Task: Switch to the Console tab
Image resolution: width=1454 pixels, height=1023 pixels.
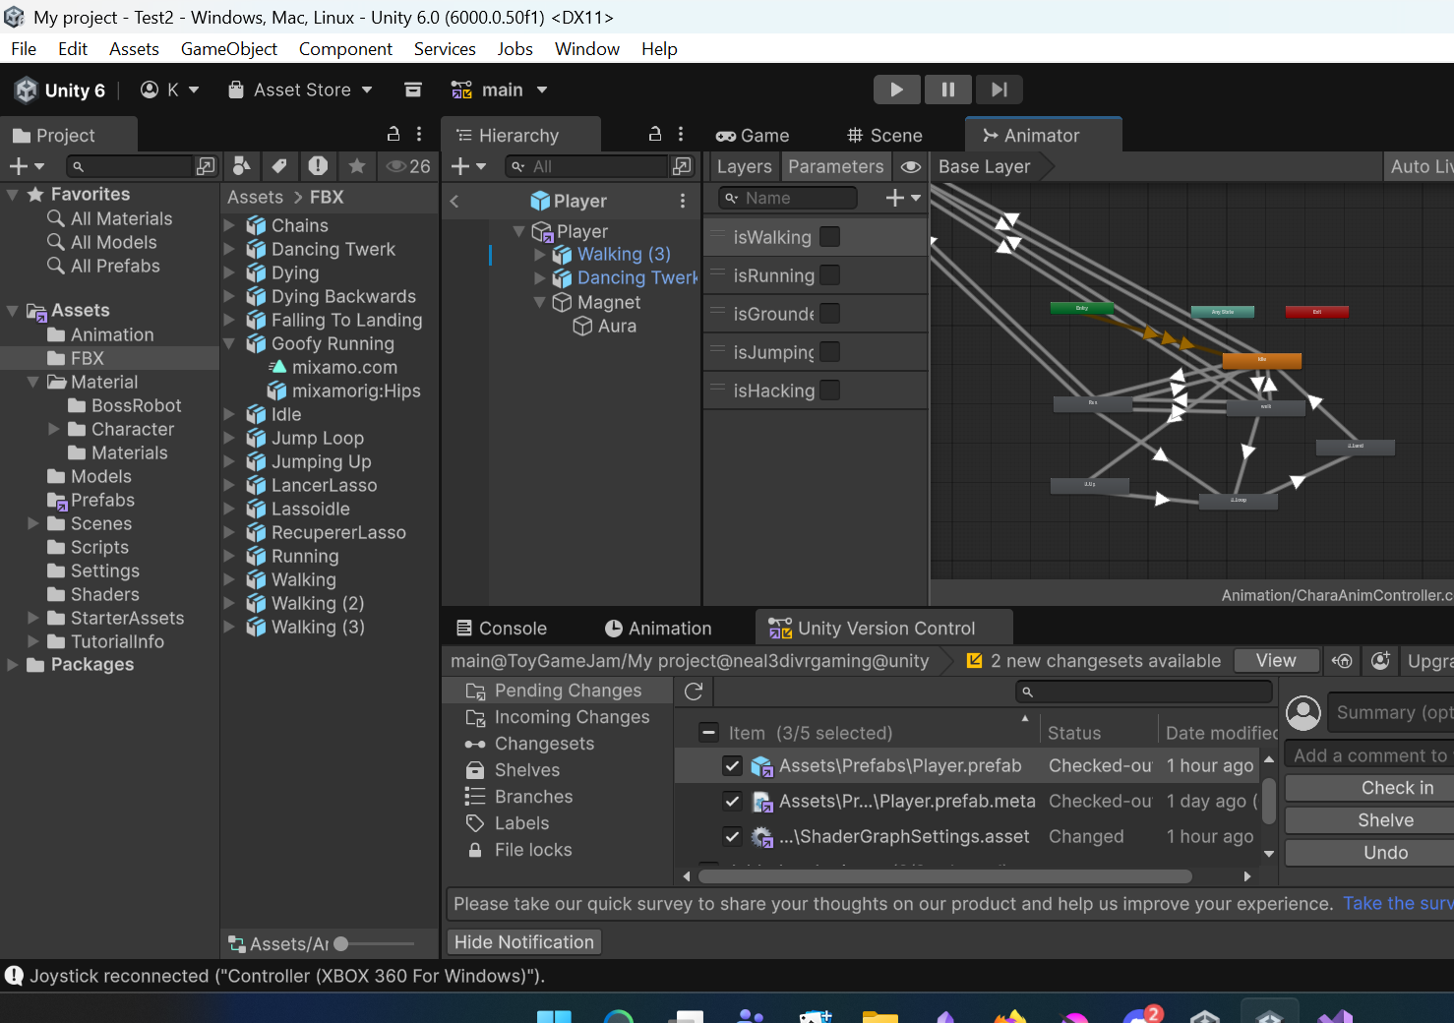Action: [502, 629]
